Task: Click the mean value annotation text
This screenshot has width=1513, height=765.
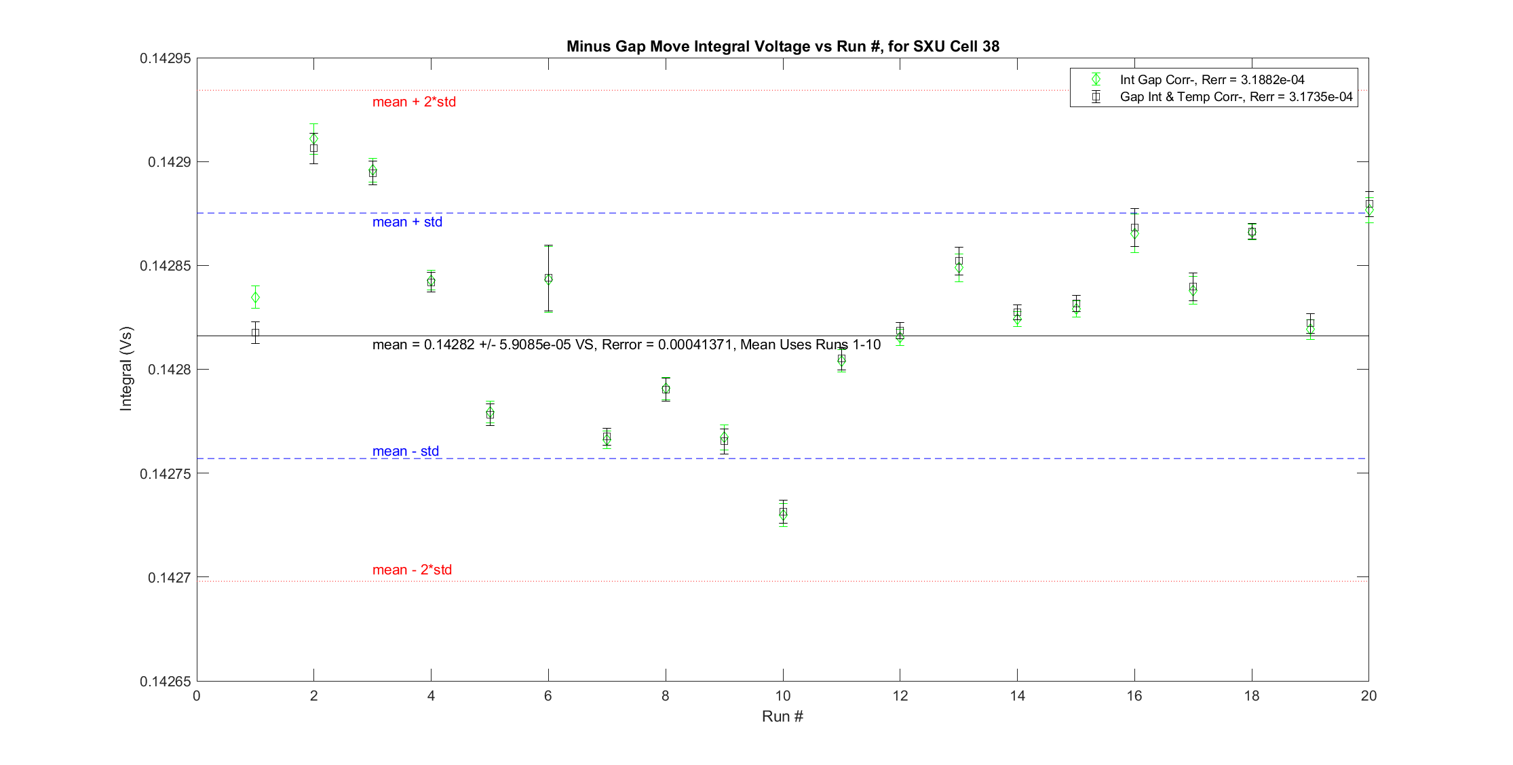Action: tap(626, 345)
